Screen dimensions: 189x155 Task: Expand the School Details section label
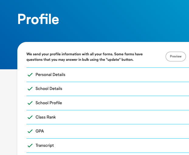[x=49, y=88]
